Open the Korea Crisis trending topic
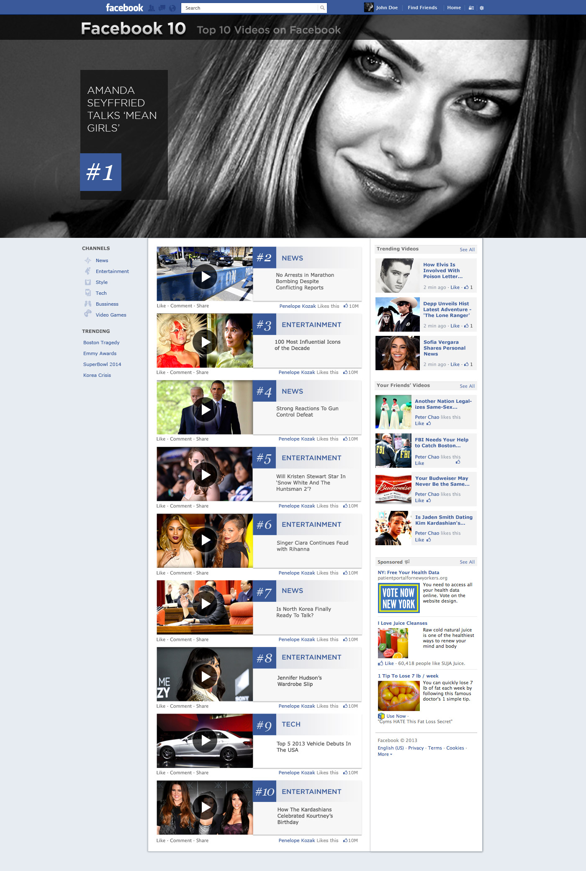586x871 pixels. (x=97, y=375)
